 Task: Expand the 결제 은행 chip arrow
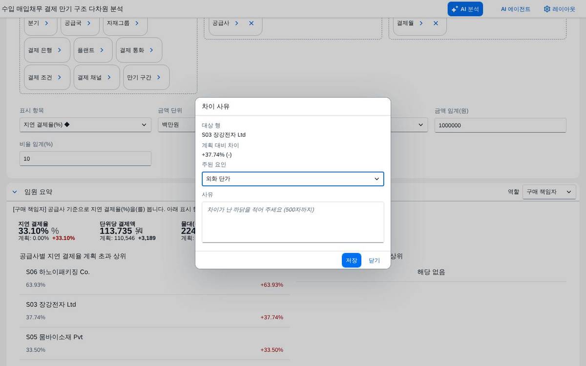pyautogui.click(x=60, y=50)
